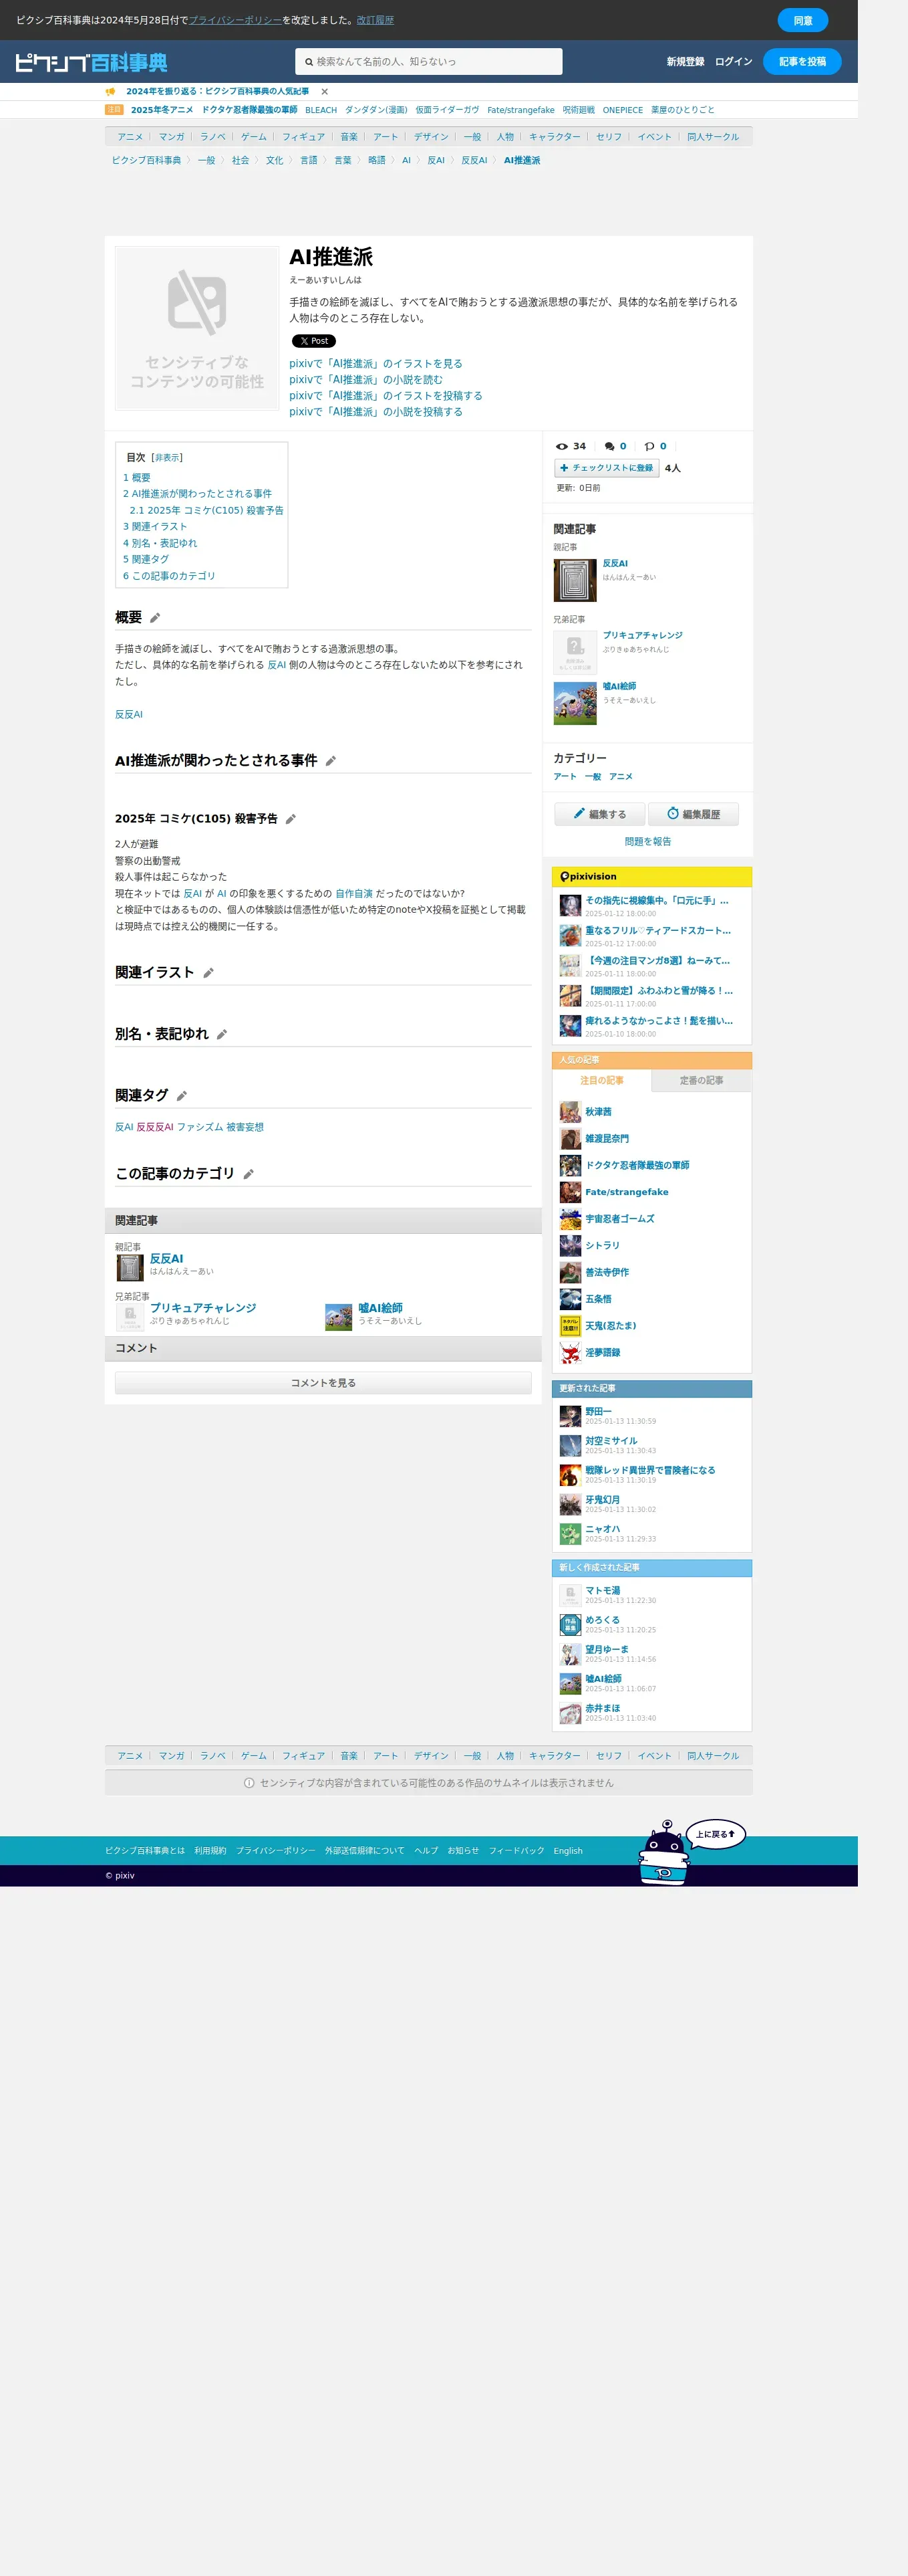Click the Pixiv Encyclopedia logo

click(x=91, y=62)
